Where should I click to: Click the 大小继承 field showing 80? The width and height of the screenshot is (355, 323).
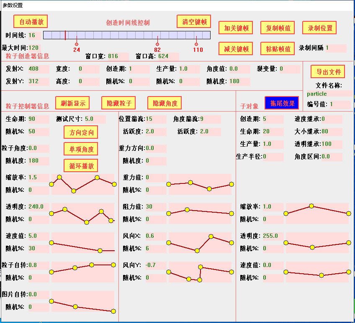(332, 132)
